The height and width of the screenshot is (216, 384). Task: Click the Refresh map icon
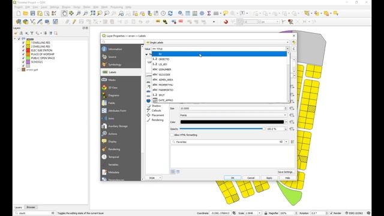pos(170,13)
